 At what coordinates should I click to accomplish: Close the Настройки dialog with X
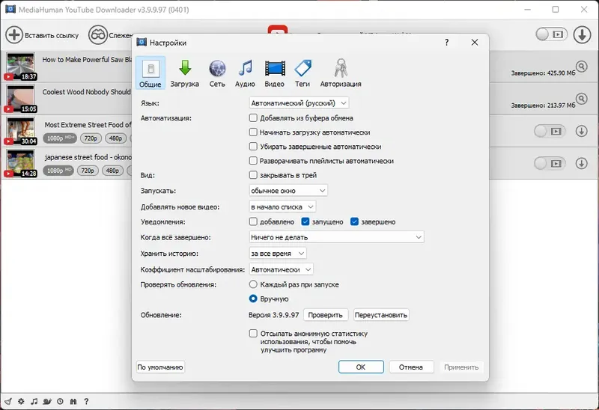pyautogui.click(x=475, y=43)
